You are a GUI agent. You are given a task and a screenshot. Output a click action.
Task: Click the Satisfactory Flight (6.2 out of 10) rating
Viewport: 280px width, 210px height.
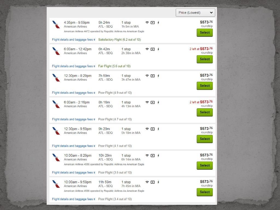pyautogui.click(x=119, y=40)
